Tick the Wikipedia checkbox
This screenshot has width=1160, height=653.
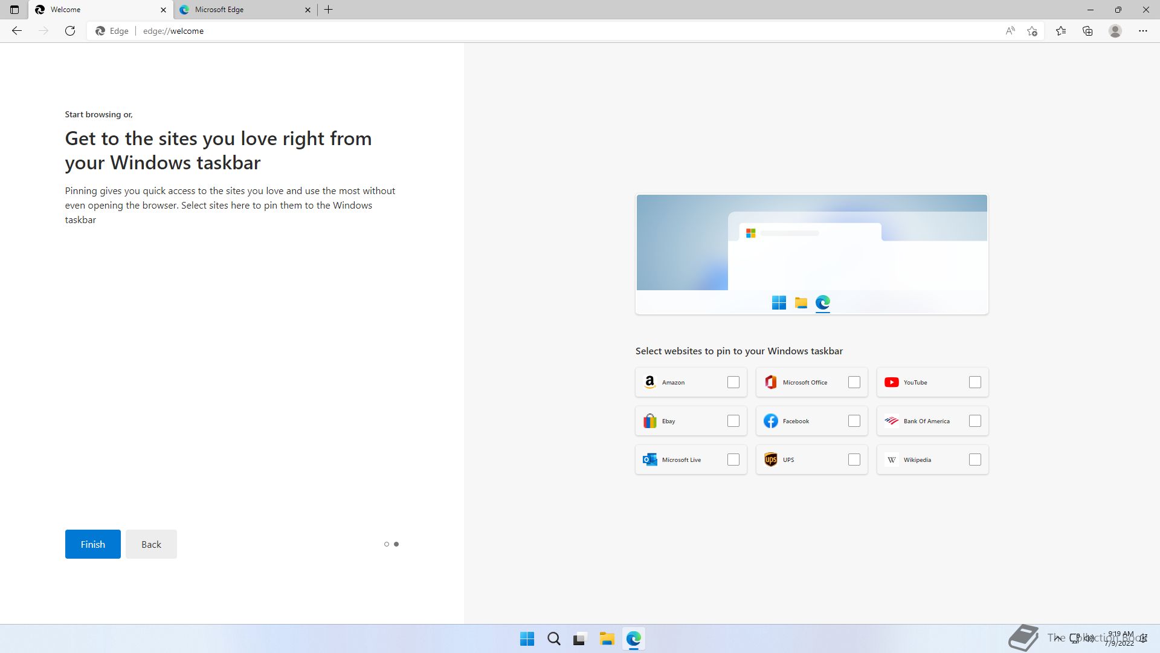pyautogui.click(x=975, y=460)
